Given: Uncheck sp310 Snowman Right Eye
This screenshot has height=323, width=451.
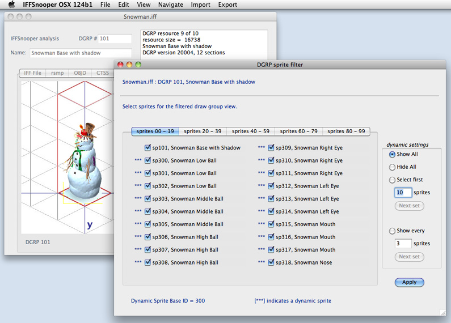Looking at the screenshot, I should coord(271,160).
